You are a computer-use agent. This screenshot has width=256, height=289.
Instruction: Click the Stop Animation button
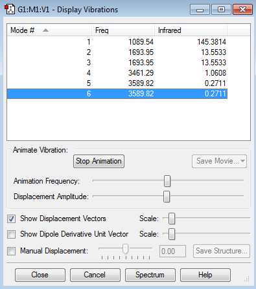(x=99, y=161)
